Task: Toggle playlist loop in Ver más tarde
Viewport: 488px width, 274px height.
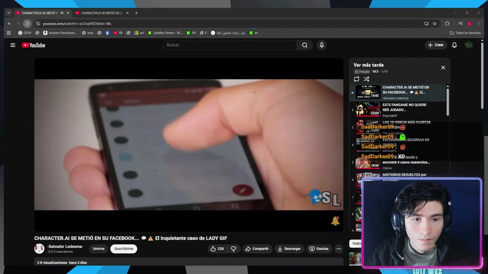Action: point(356,79)
